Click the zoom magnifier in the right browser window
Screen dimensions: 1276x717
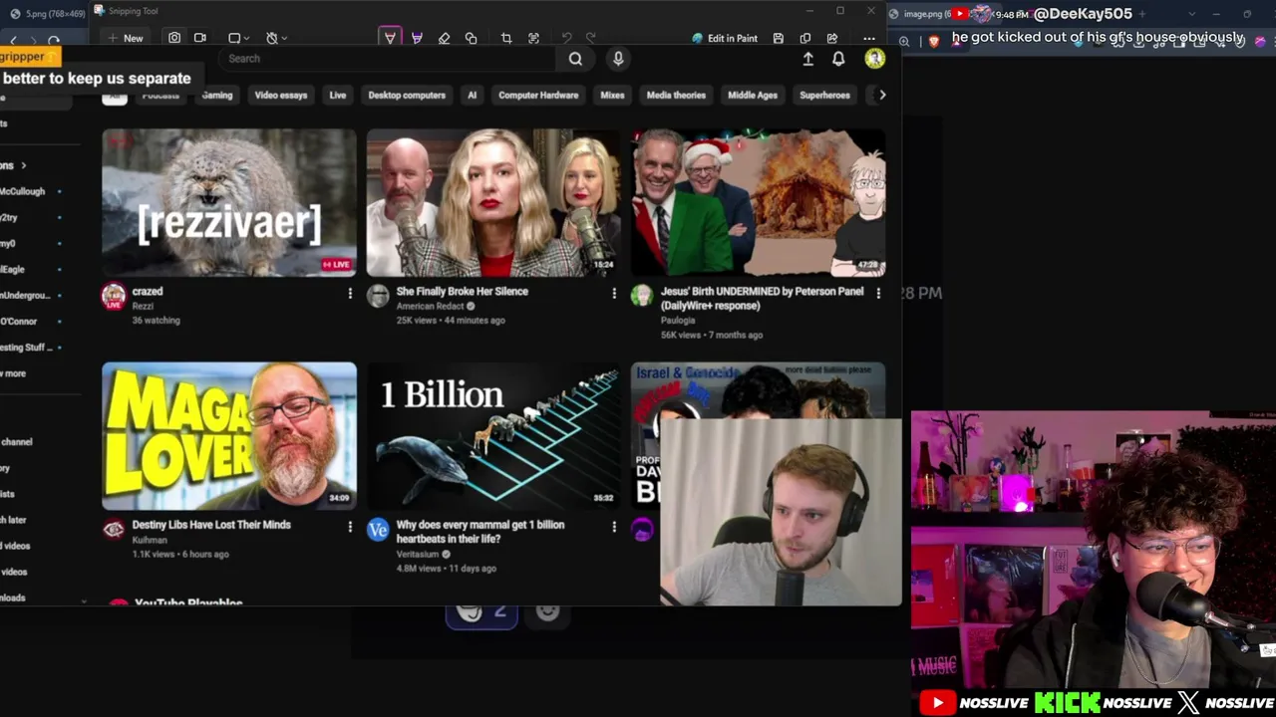pos(904,41)
